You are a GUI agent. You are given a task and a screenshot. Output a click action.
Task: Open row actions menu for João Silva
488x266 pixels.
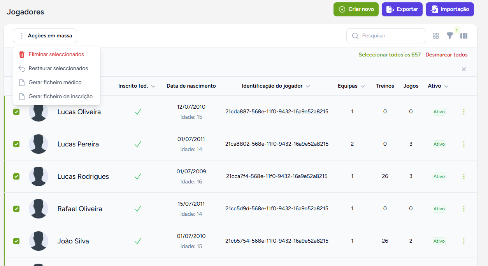pos(463,241)
